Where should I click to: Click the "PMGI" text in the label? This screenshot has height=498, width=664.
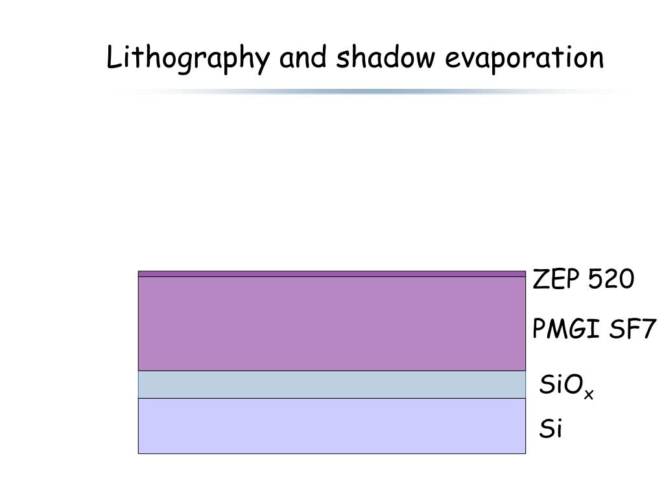(x=566, y=328)
